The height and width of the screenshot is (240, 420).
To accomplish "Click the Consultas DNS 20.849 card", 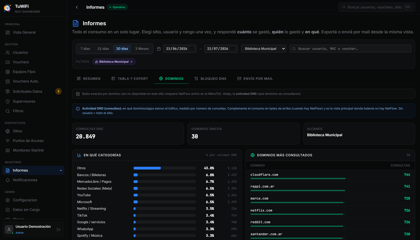I will (128, 133).
